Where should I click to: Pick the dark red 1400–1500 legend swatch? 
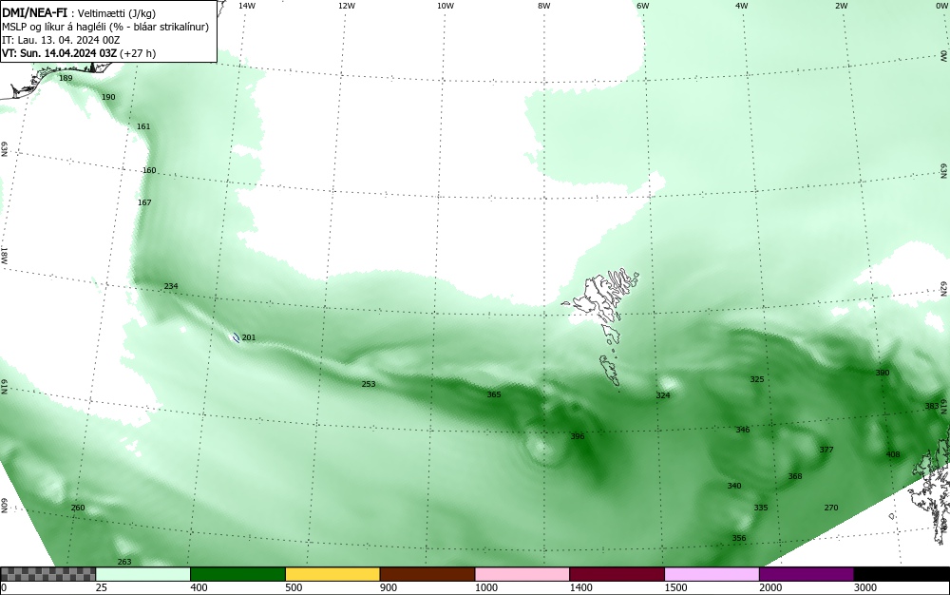(x=617, y=574)
